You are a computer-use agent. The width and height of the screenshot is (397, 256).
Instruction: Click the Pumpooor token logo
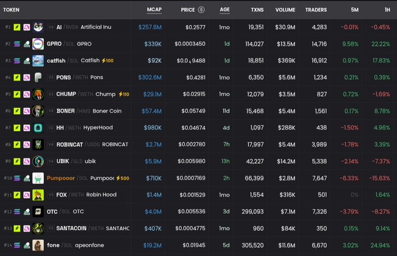pos(38,178)
